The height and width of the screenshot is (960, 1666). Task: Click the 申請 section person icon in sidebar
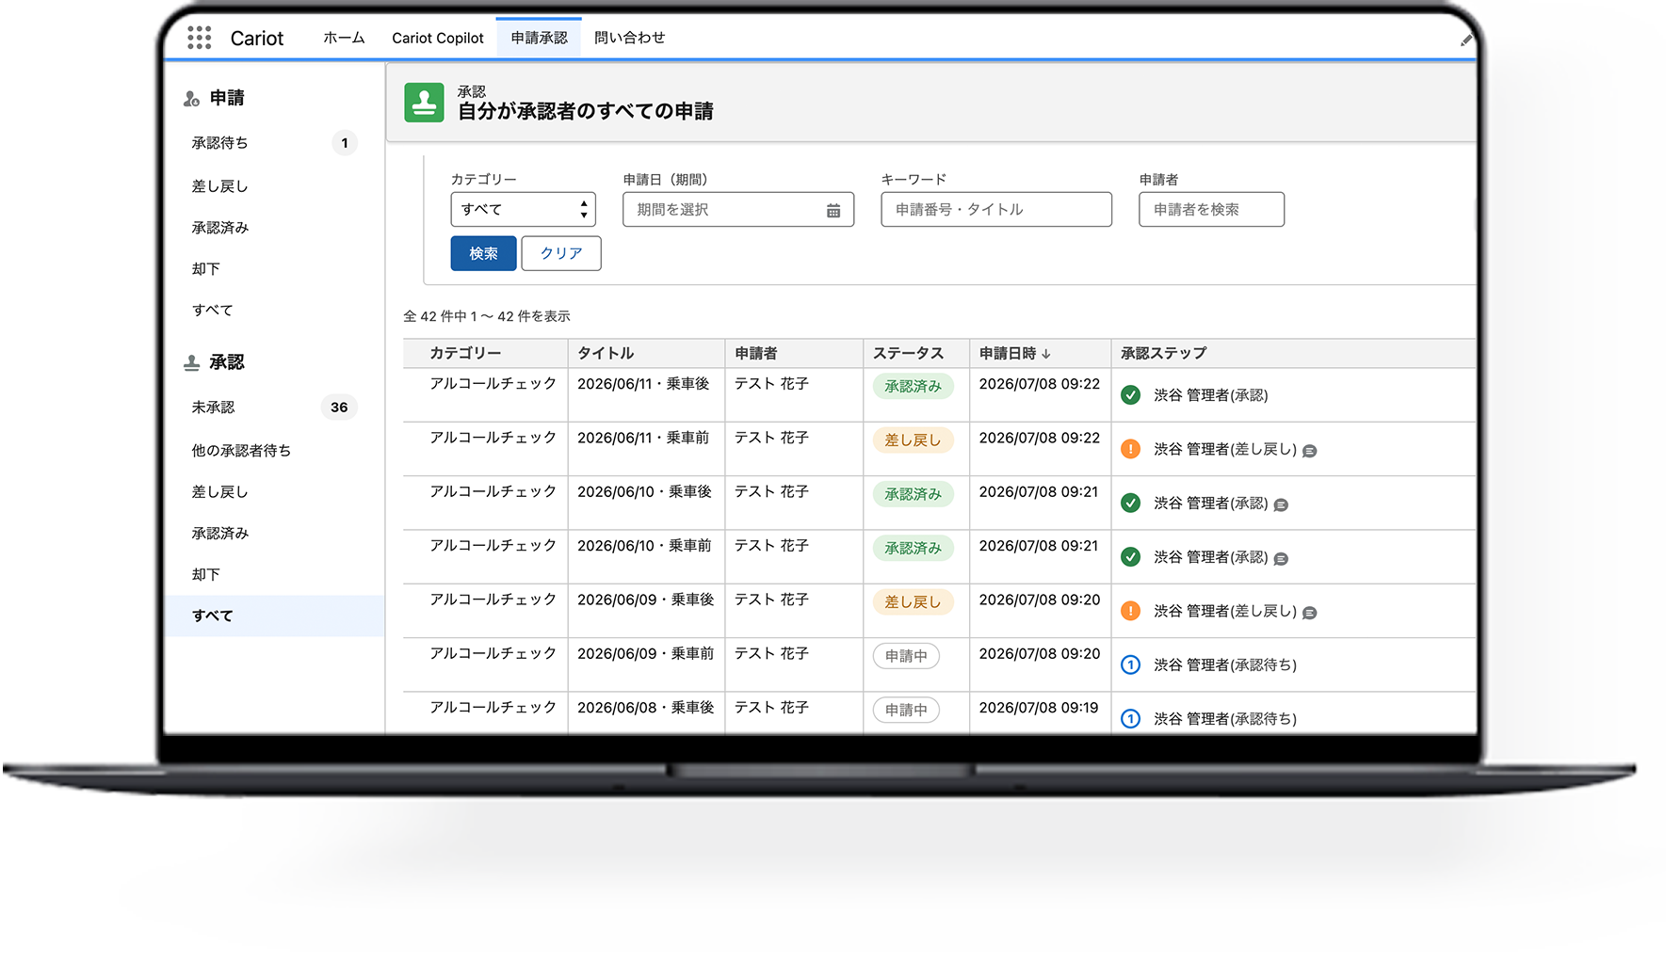pyautogui.click(x=191, y=99)
